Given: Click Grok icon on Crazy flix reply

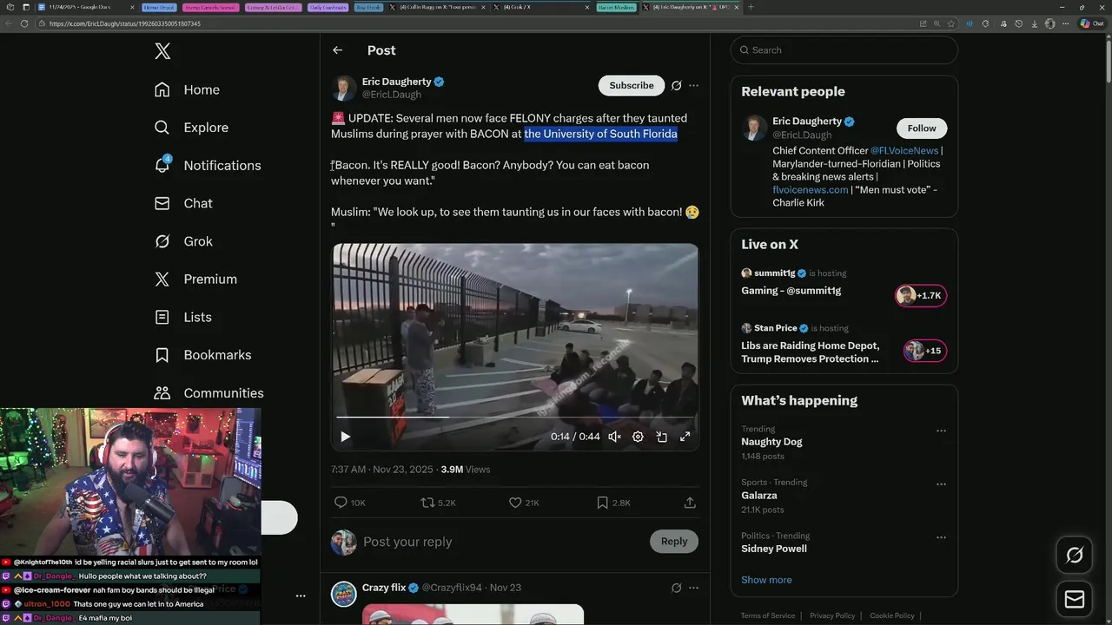Looking at the screenshot, I should tap(676, 588).
